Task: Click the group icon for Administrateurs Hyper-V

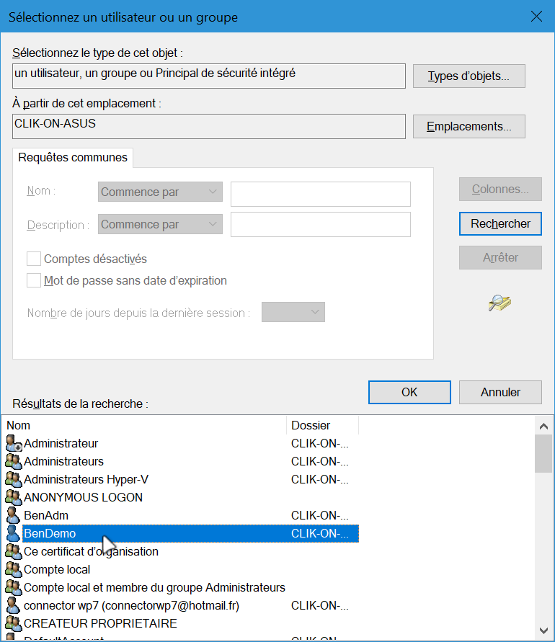Action: (14, 479)
